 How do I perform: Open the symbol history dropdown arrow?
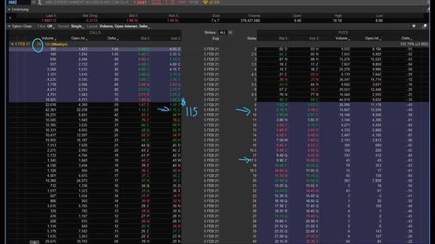pyautogui.click(x=33, y=2)
